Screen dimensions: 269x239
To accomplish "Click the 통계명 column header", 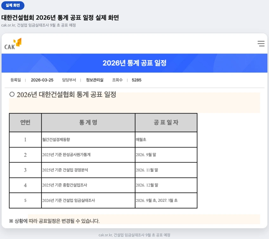I will (x=88, y=122).
